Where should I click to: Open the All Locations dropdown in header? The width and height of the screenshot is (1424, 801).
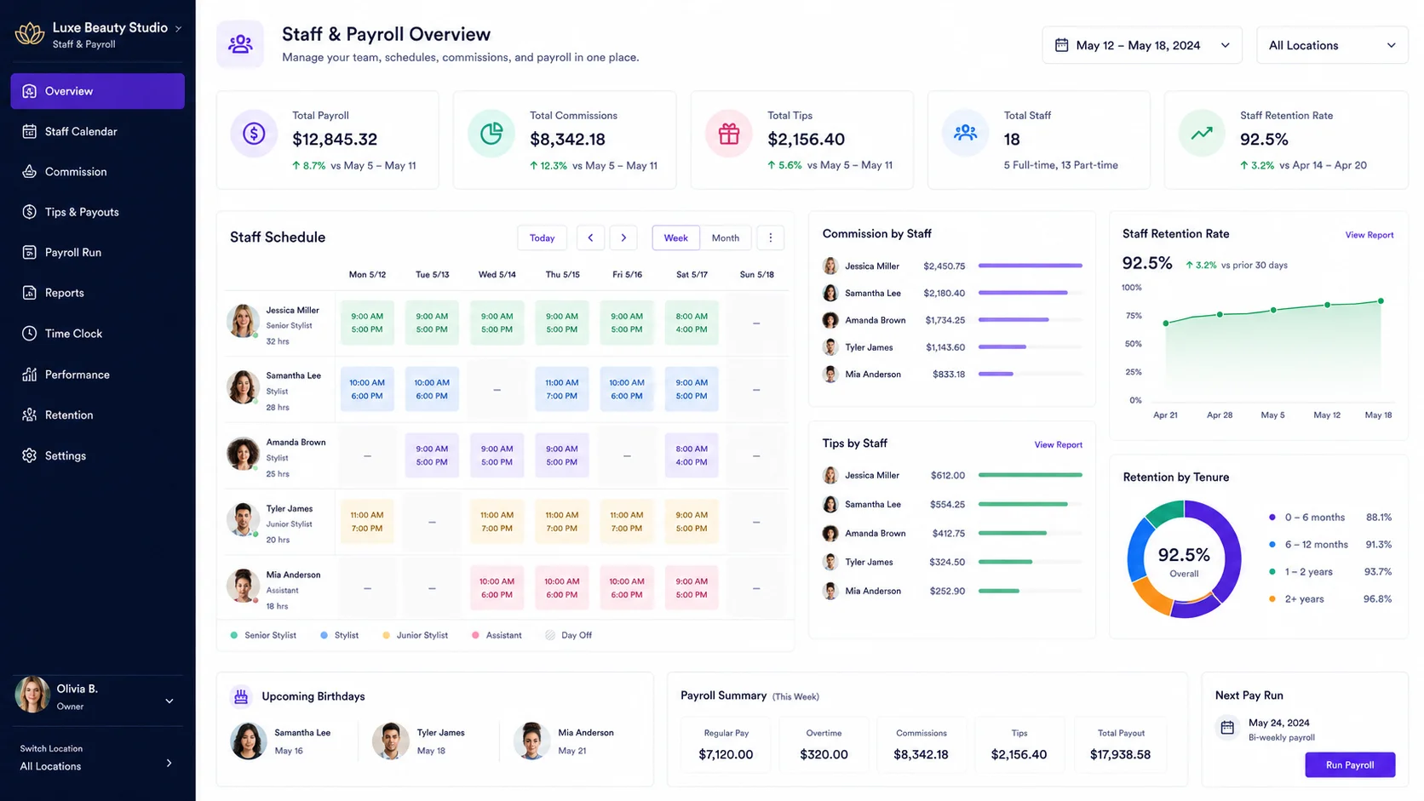coord(1332,45)
